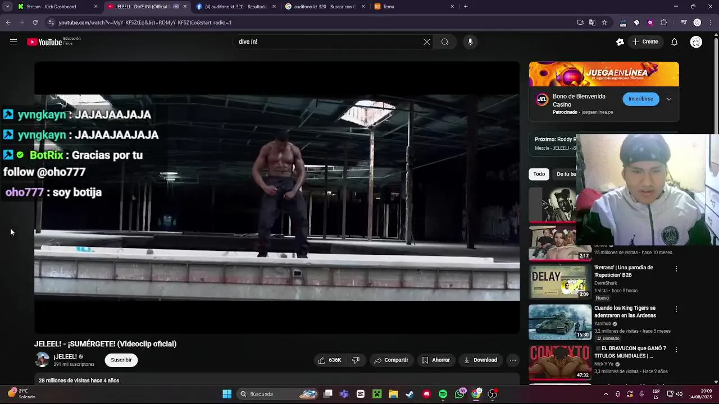
Task: Open options for the King Tigers video
Action: pos(676,309)
